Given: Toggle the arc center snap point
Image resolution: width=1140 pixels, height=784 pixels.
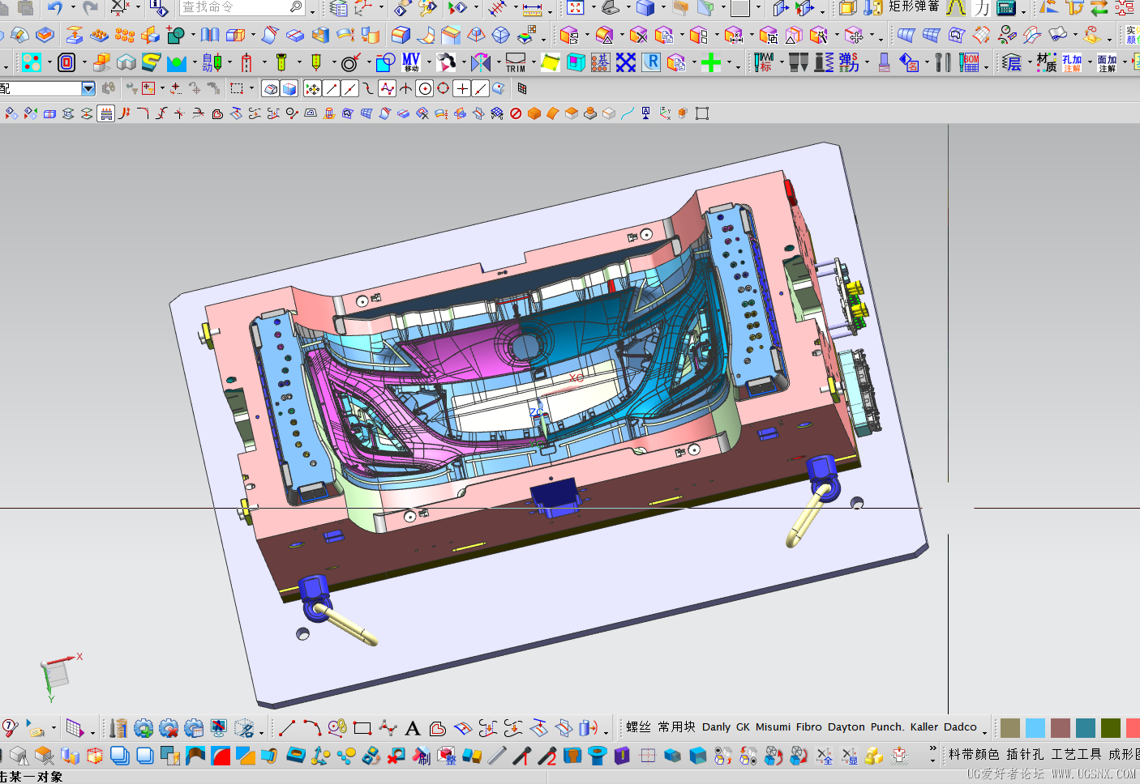Looking at the screenshot, I should [x=424, y=89].
